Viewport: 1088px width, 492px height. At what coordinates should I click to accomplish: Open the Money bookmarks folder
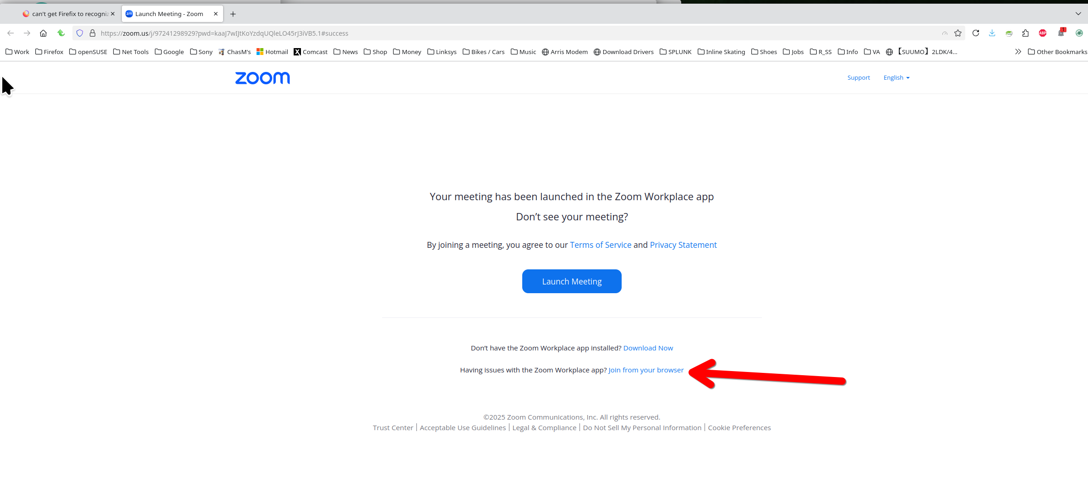(x=407, y=52)
